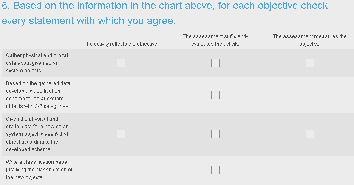This screenshot has height=185, width=354.
Task: Check 'activity reflects the objective' for Gather physical data
Action: point(121,63)
